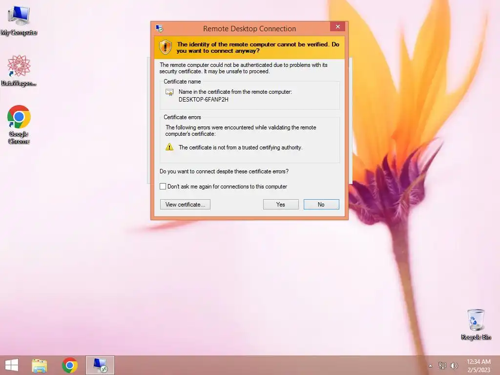The height and width of the screenshot is (375, 500).
Task: Open the taskbar clock showing 12:34 AM
Action: coord(479,366)
